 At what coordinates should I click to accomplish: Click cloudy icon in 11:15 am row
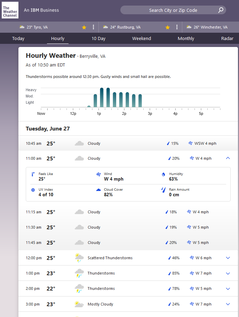tap(79, 212)
